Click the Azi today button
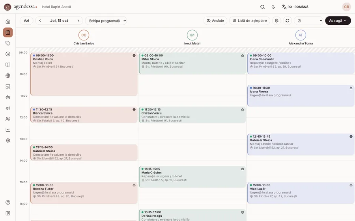This screenshot has width=355, height=221. (26, 20)
